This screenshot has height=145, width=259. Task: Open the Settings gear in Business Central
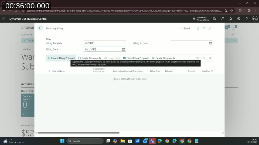tap(239, 19)
